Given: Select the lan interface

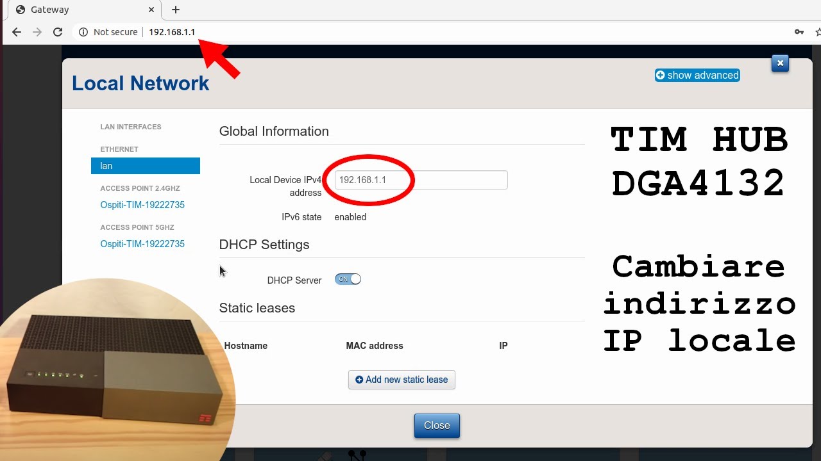Looking at the screenshot, I should tap(146, 166).
